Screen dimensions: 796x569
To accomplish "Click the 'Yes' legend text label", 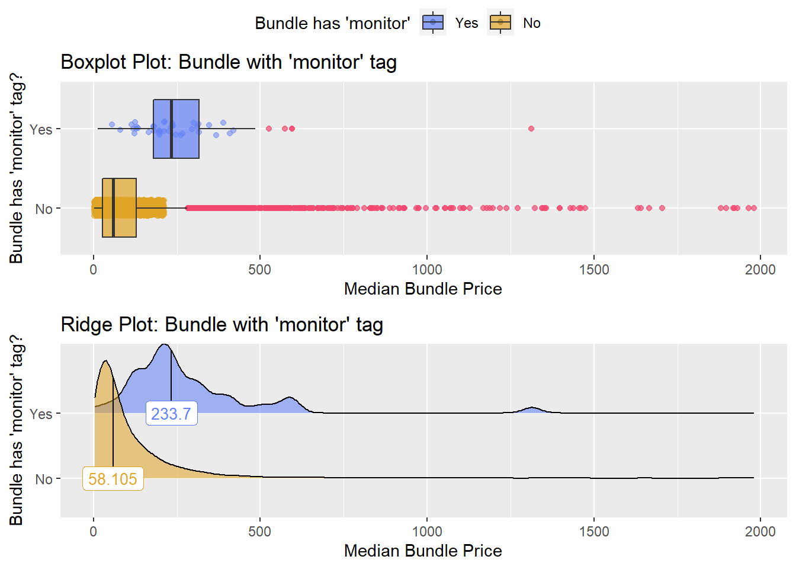I will tap(467, 23).
